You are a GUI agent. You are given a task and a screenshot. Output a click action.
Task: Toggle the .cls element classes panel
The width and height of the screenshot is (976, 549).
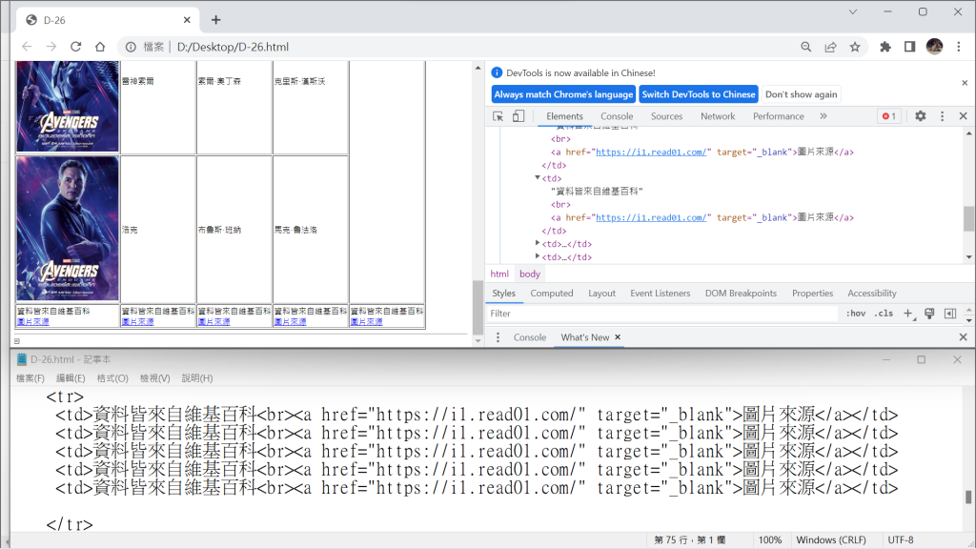884,314
